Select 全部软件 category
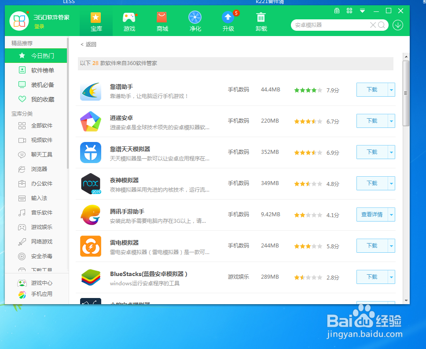Screen dimensions: 426x349 coord(36,125)
